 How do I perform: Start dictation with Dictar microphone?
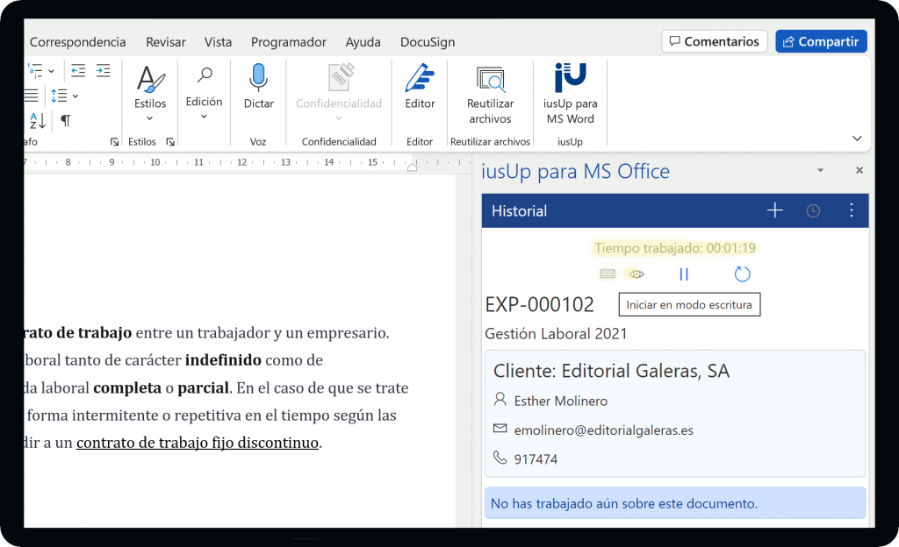pyautogui.click(x=259, y=87)
